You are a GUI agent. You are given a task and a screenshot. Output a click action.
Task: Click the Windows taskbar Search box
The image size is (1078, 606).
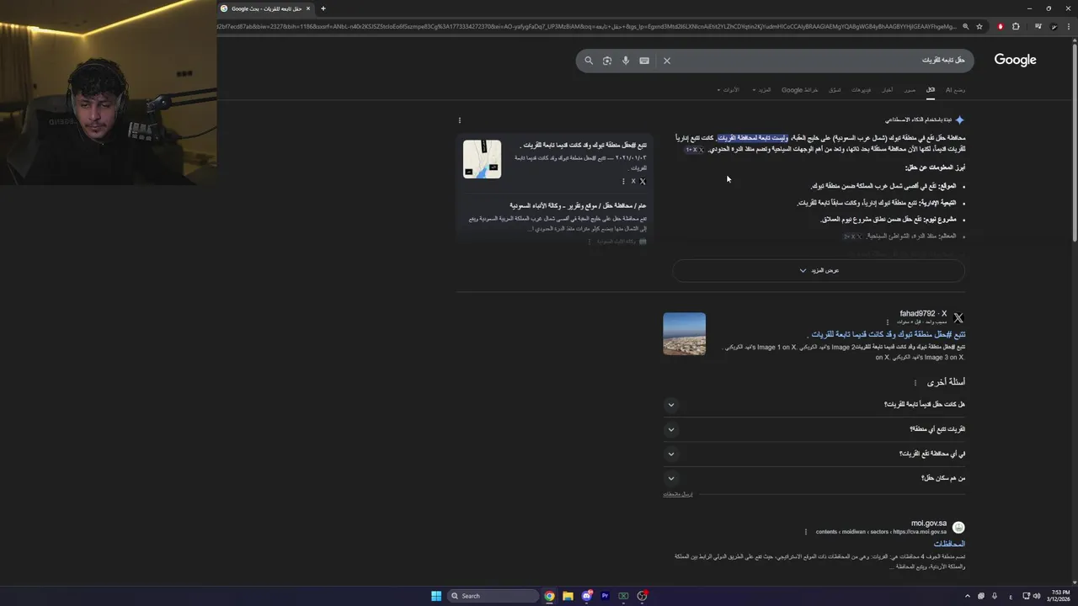(493, 596)
